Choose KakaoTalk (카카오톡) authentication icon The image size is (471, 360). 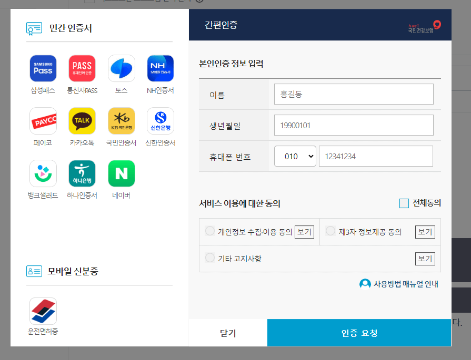pyautogui.click(x=82, y=121)
